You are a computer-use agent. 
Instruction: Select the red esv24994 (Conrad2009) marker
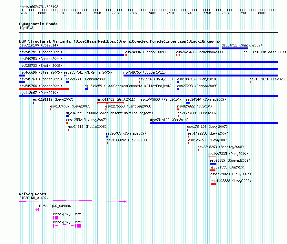pyautogui.click(x=126, y=55)
